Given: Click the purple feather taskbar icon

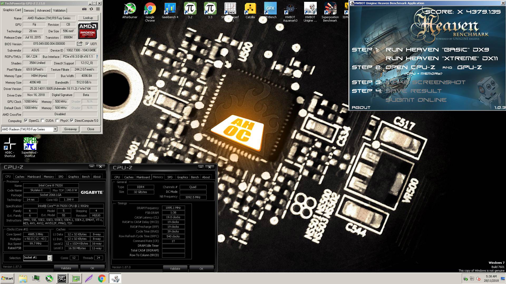Looking at the screenshot, I should click(89, 278).
